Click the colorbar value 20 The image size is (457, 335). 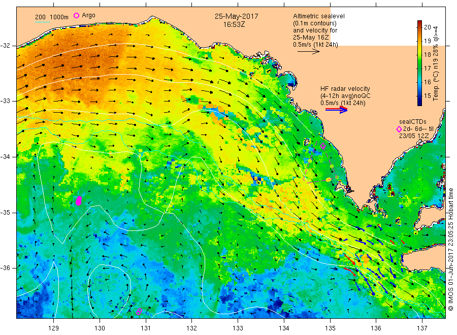tap(427, 27)
